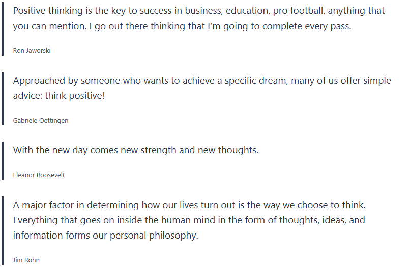Click the author name Ron Jaworski

(32, 50)
